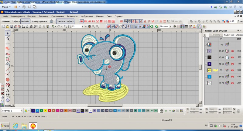Click the RU language indicator
The image size is (243, 131).
click(x=206, y=126)
